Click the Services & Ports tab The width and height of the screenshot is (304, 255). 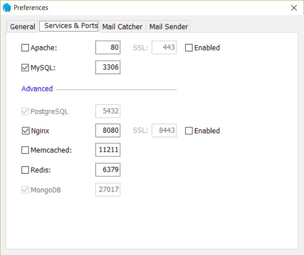(71, 26)
